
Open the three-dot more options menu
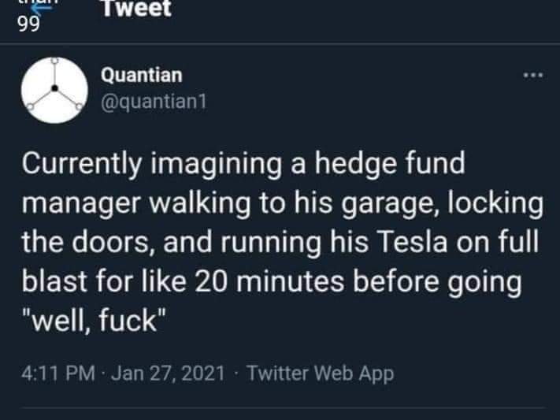pos(533,76)
